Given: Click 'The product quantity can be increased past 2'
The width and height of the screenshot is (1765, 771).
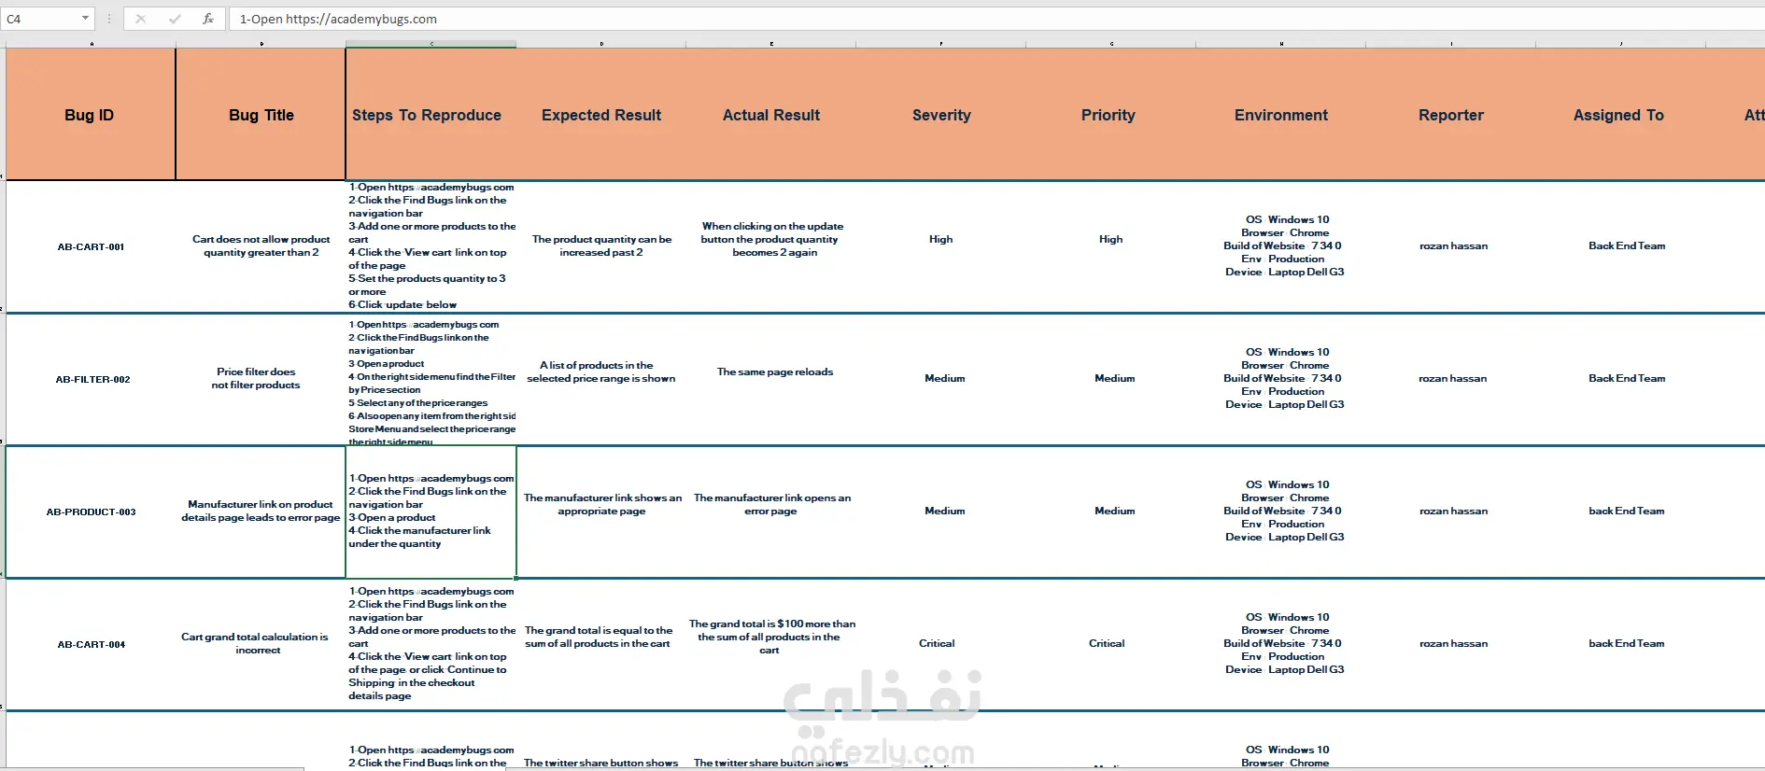Looking at the screenshot, I should click(x=601, y=246).
